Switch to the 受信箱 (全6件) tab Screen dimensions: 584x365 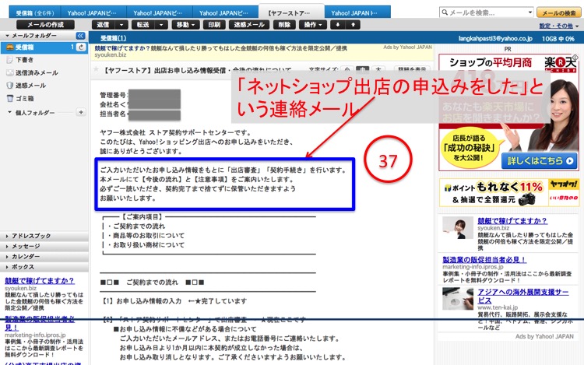pyautogui.click(x=34, y=12)
